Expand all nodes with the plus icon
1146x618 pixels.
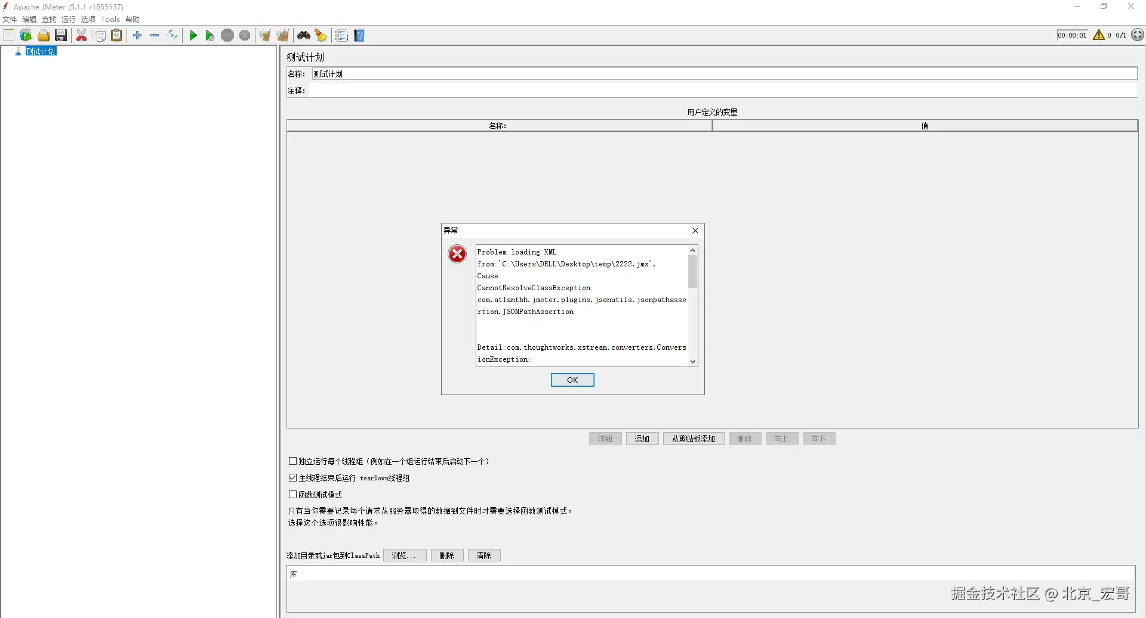pos(137,36)
